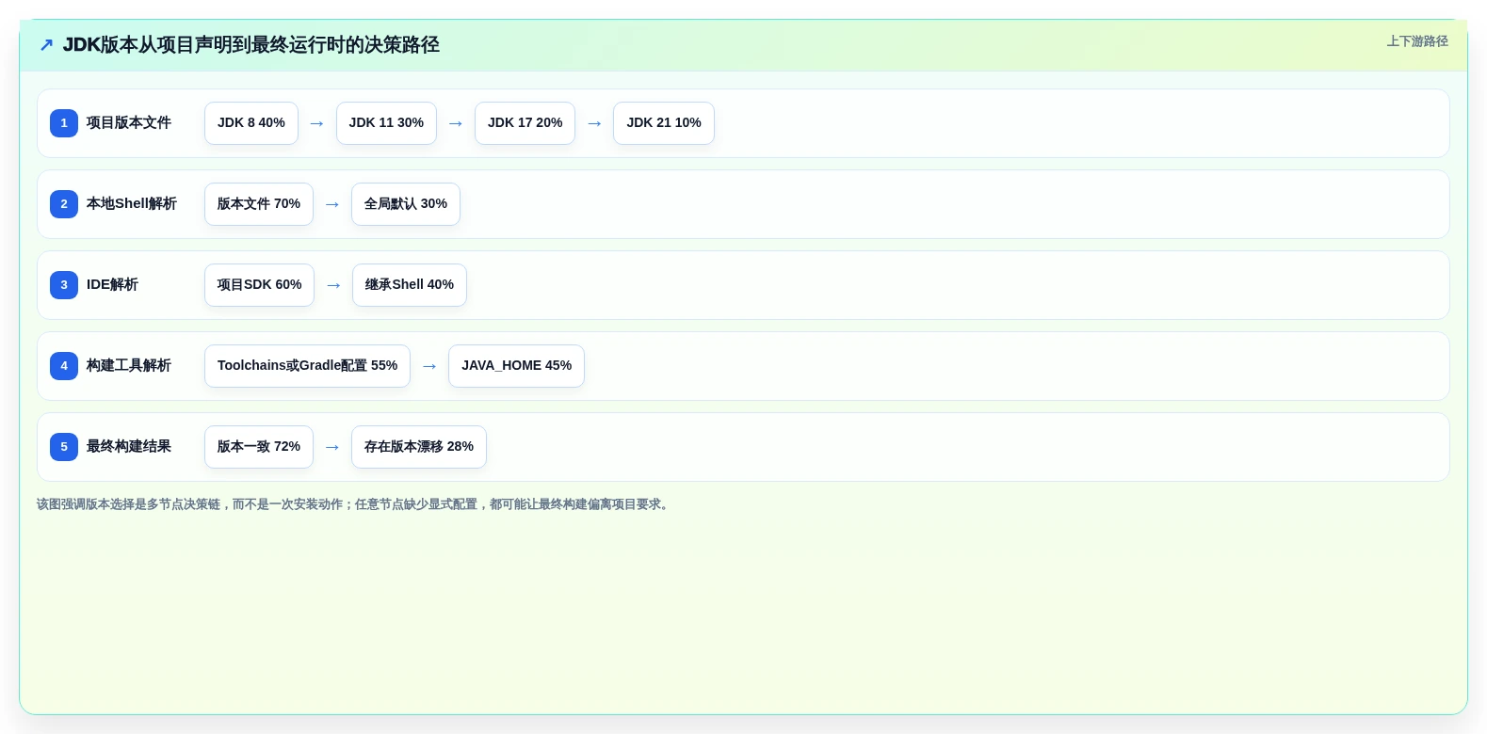This screenshot has height=734, width=1487.
Task: Click the JAVA_HOME 45% node
Action: 516,366
